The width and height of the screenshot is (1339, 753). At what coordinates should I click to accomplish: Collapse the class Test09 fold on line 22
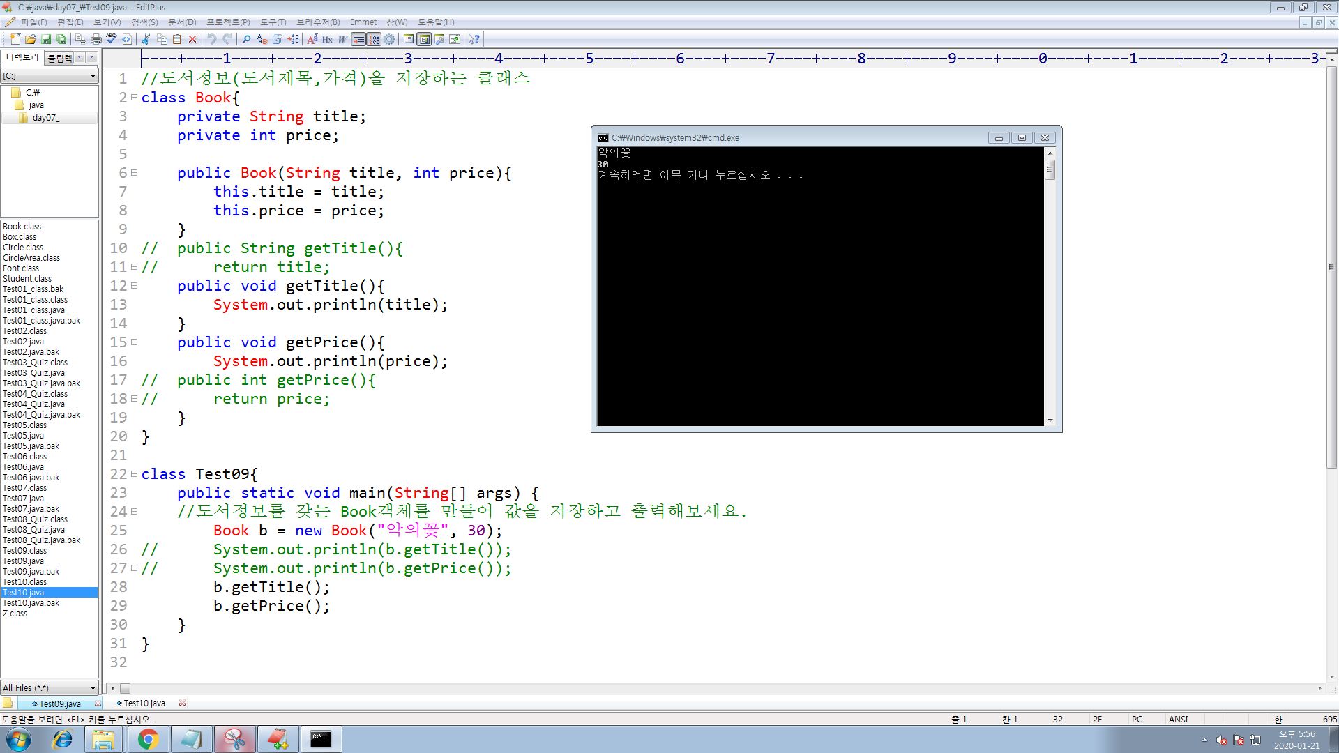(x=134, y=474)
